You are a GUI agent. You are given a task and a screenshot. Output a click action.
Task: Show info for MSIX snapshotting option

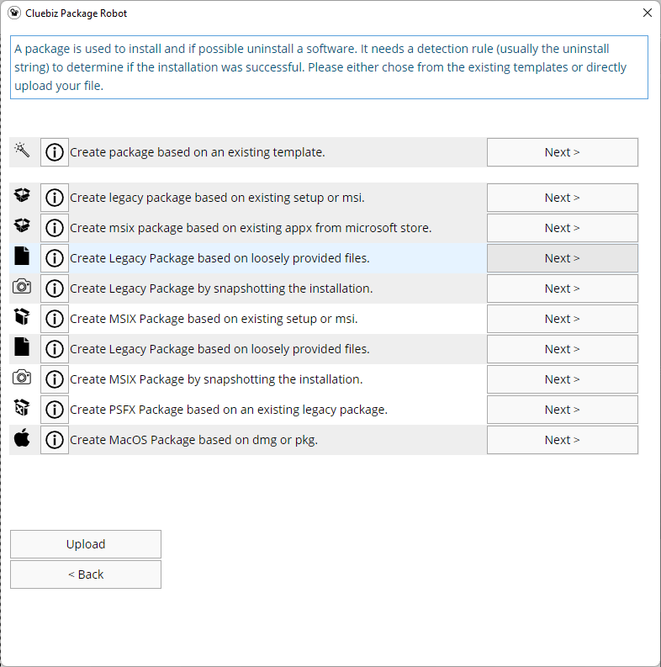(x=55, y=379)
